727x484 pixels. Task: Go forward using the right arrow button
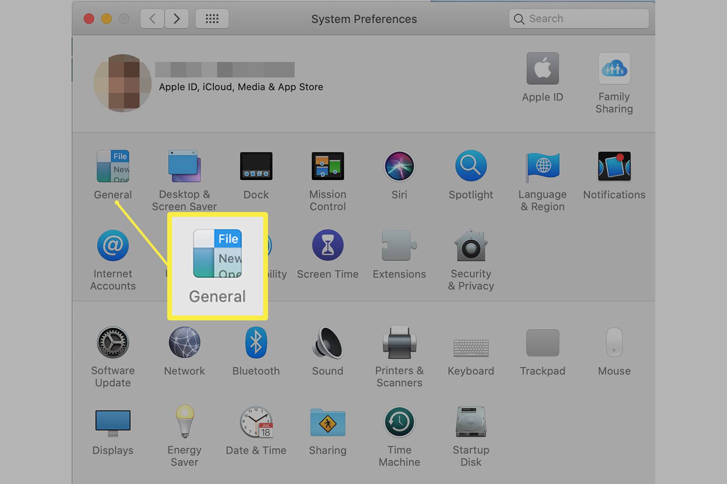coord(177,19)
